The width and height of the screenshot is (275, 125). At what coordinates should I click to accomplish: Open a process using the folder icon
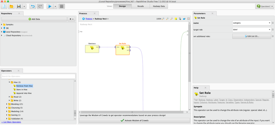coord(11,6)
